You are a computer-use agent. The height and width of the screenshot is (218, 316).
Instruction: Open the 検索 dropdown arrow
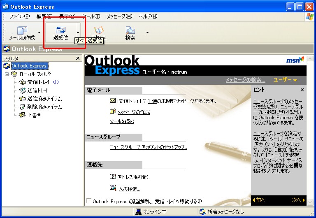148,32
